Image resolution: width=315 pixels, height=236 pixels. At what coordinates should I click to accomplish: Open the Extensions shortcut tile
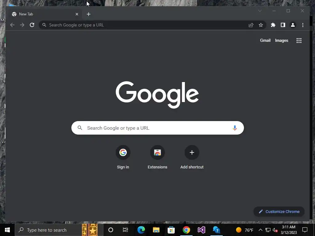(157, 157)
